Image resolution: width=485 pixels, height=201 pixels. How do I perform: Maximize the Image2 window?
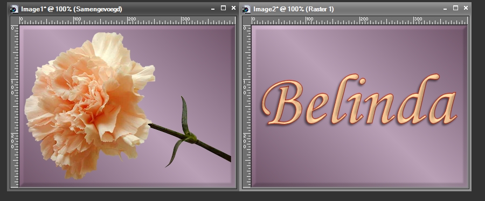(455, 8)
